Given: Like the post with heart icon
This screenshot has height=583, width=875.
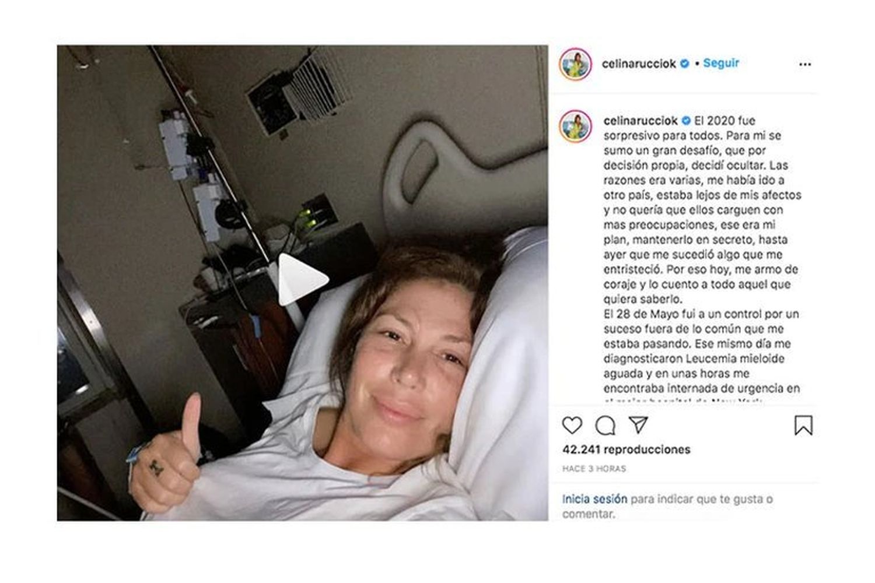Looking at the screenshot, I should pyautogui.click(x=572, y=426).
